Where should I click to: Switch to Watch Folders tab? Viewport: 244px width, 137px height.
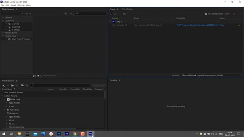coord(127,9)
